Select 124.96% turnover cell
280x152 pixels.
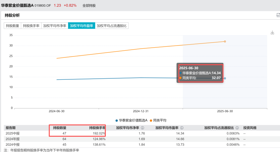click(x=99, y=139)
